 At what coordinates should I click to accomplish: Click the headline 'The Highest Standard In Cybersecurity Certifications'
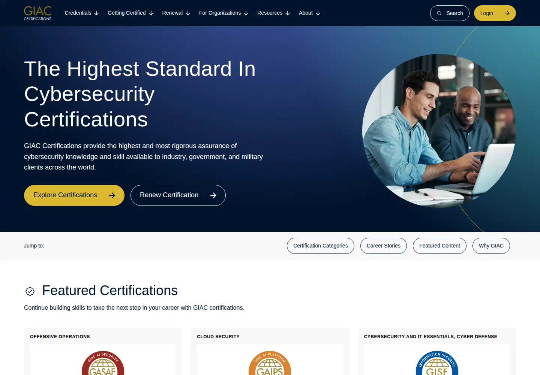click(140, 94)
